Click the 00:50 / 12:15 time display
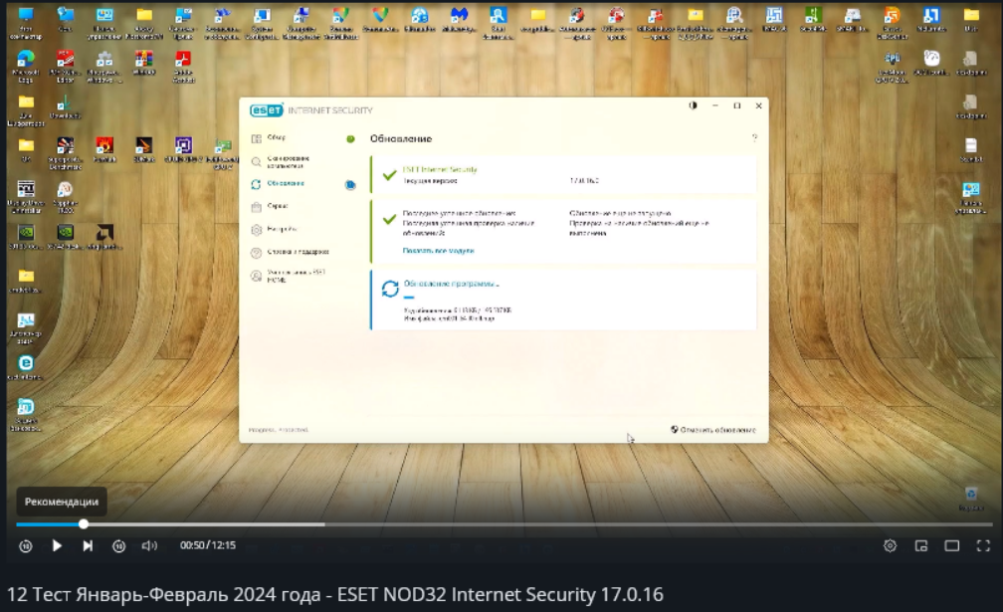The image size is (1003, 612). coord(208,545)
